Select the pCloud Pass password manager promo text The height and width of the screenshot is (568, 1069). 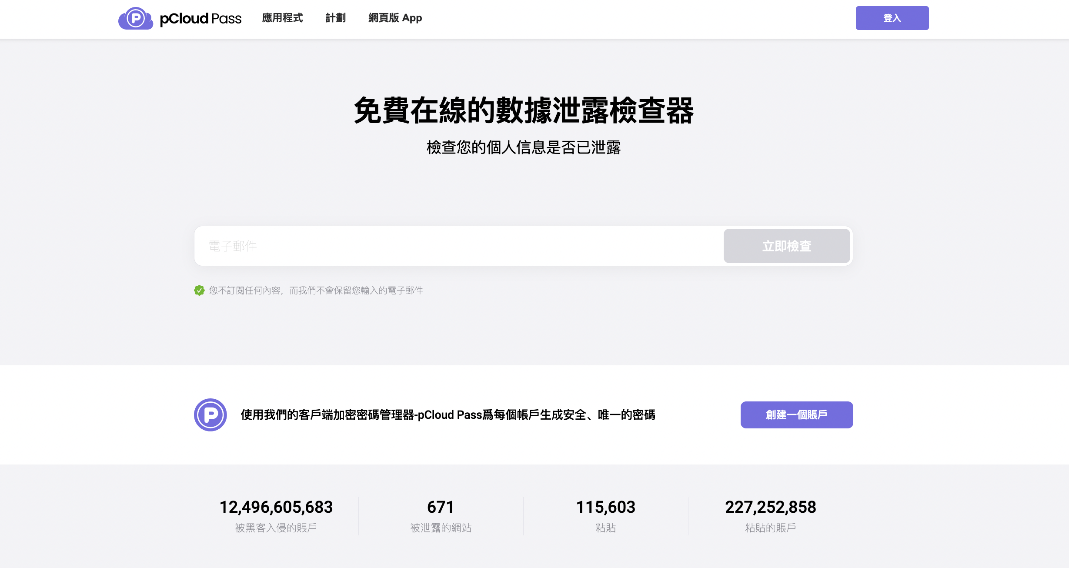tap(448, 414)
